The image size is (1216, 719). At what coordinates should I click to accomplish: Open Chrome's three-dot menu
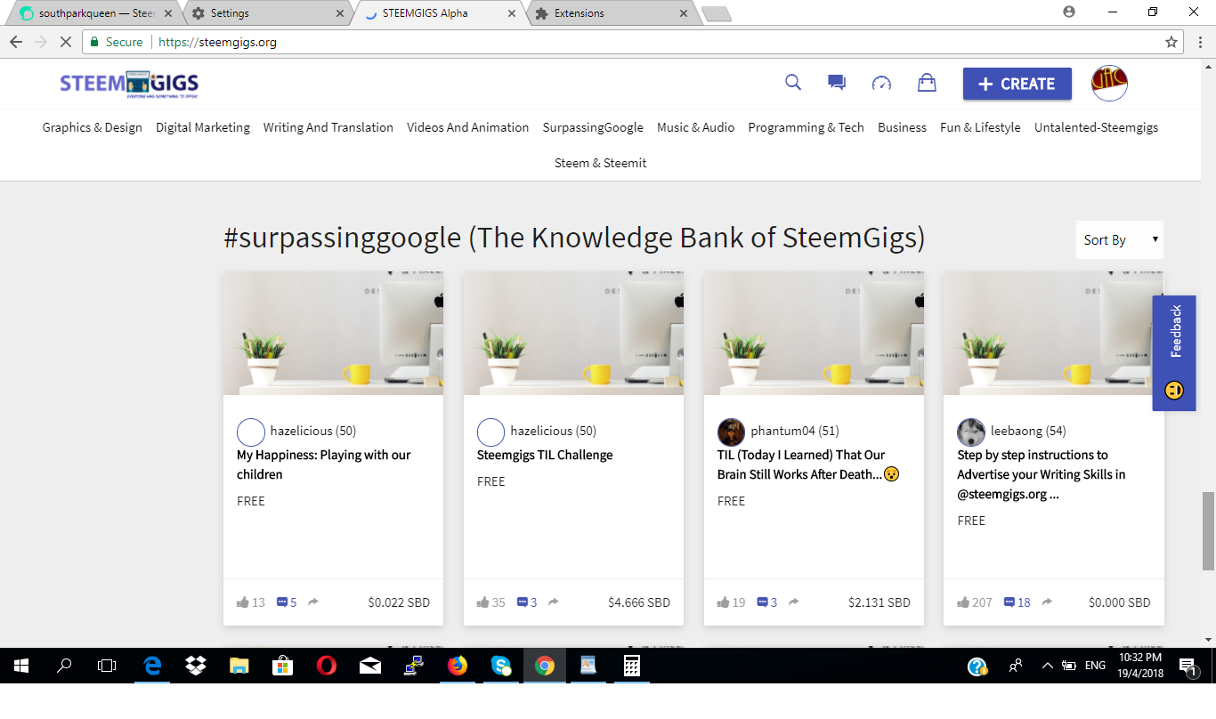[1198, 42]
